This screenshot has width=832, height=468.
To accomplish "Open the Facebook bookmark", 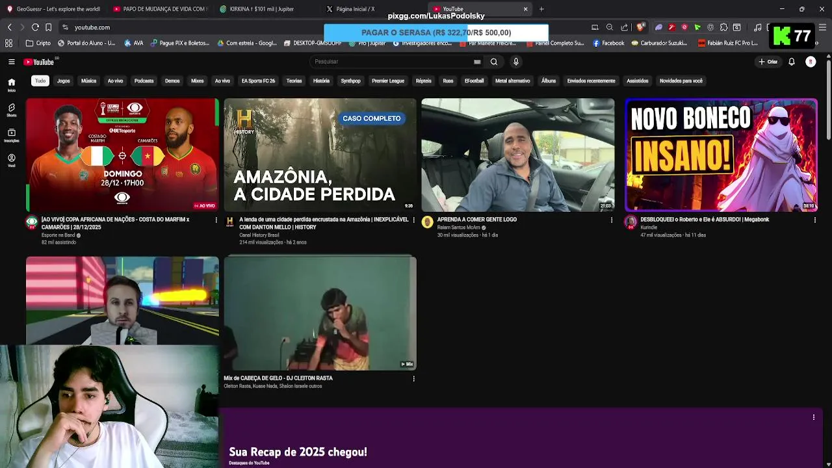I will 608,43.
